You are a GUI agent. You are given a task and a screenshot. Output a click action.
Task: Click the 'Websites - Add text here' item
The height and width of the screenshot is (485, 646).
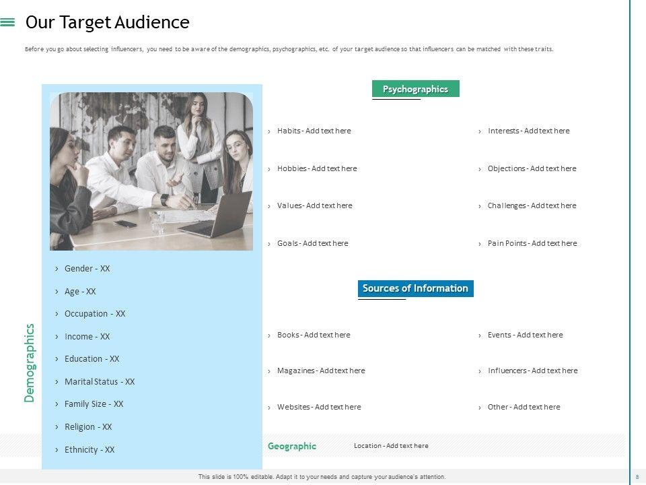pos(319,407)
